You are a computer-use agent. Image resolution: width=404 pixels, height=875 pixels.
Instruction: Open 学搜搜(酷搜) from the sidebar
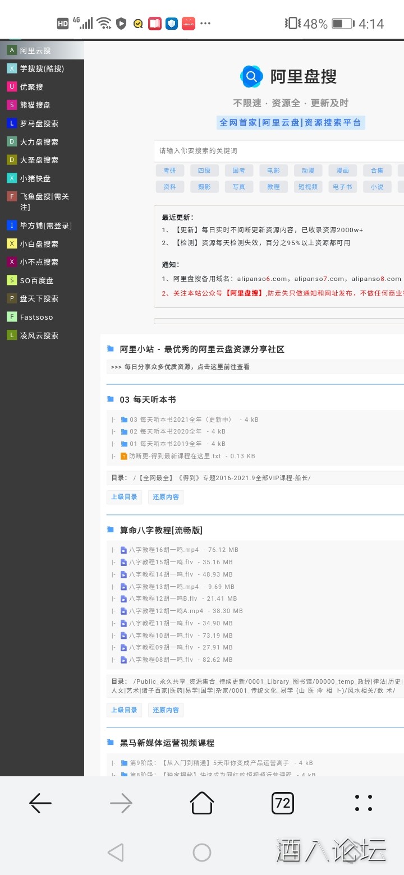(42, 68)
